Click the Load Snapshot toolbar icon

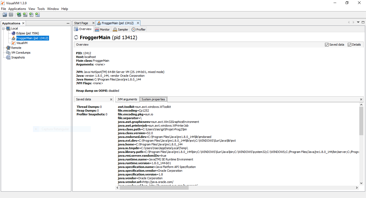coord(5,15)
